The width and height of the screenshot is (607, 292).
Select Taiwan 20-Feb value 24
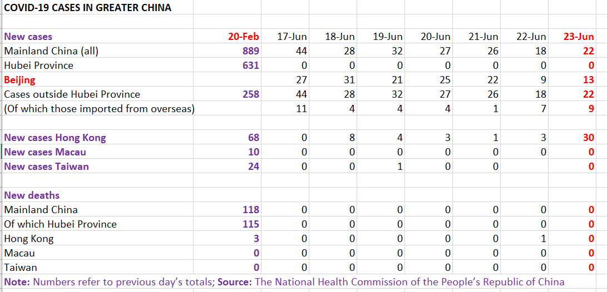tap(254, 167)
